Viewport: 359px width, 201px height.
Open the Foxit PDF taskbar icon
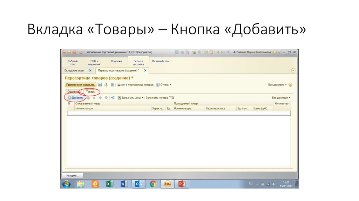tap(95, 184)
